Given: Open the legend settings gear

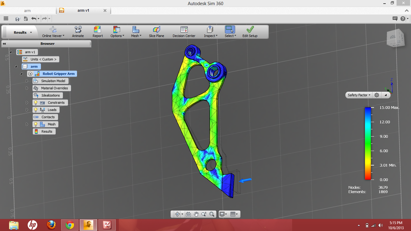Looking at the screenshot, I should [x=377, y=95].
